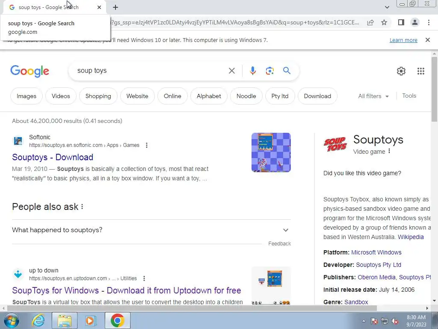Open Chrome side panel icon
This screenshot has height=329, width=438.
(x=401, y=22)
